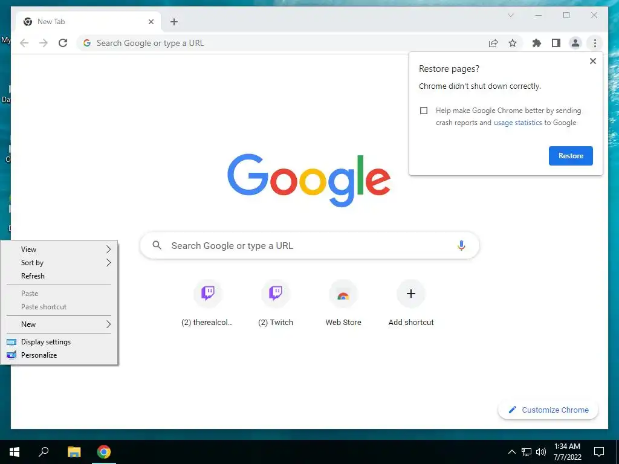
Task: Open Display settings from context menu
Action: click(59, 342)
